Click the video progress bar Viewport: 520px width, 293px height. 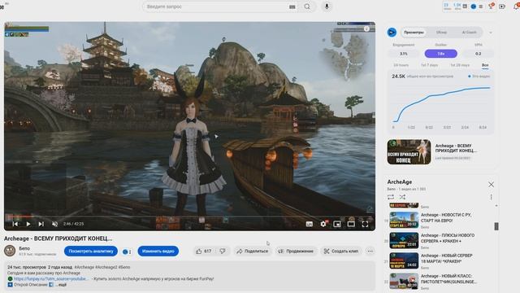(x=189, y=216)
